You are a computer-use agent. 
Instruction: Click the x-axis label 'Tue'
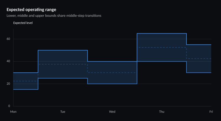click(63, 112)
